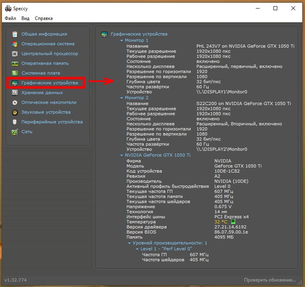Click the Summary clipboard icon in the sidebar

coord(15,34)
